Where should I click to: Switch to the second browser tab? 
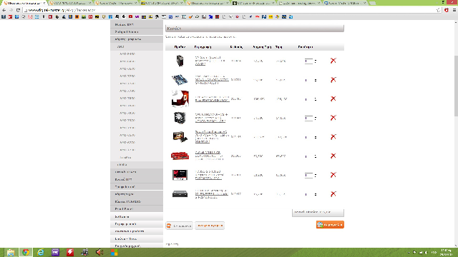pos(70,3)
